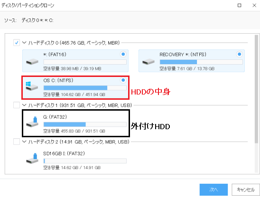Select the OS C: partition radio button

[123, 80]
